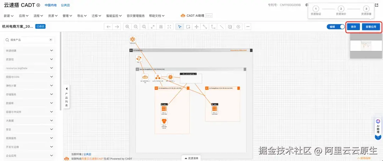Open the more options ellipsis menu
The image size is (383, 161).
coord(248,27)
